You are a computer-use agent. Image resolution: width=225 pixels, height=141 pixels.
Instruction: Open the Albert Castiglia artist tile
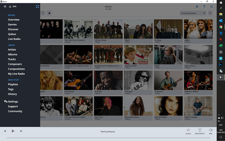(x=198, y=108)
